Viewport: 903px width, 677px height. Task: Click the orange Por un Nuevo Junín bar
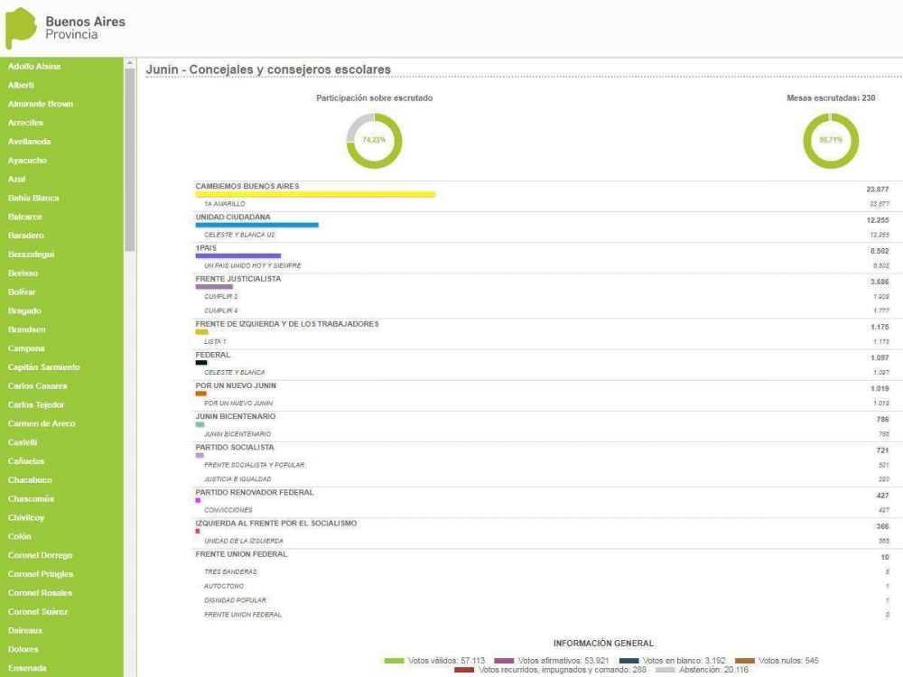200,394
